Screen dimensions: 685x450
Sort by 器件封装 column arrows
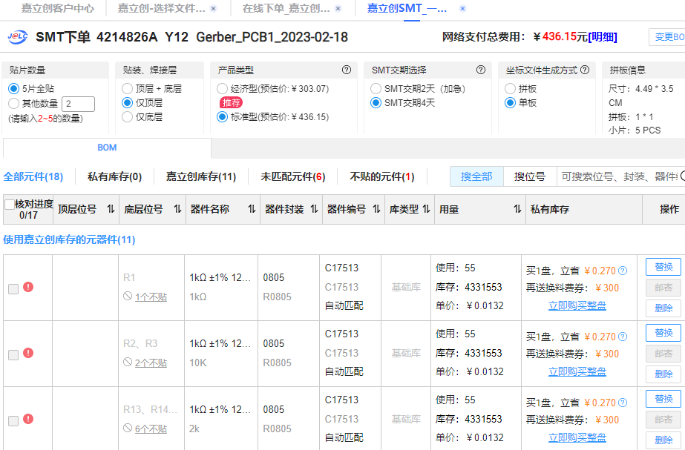[314, 209]
